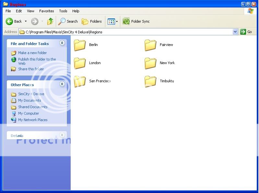
Task: Go to My Network Places
Action: [32, 120]
